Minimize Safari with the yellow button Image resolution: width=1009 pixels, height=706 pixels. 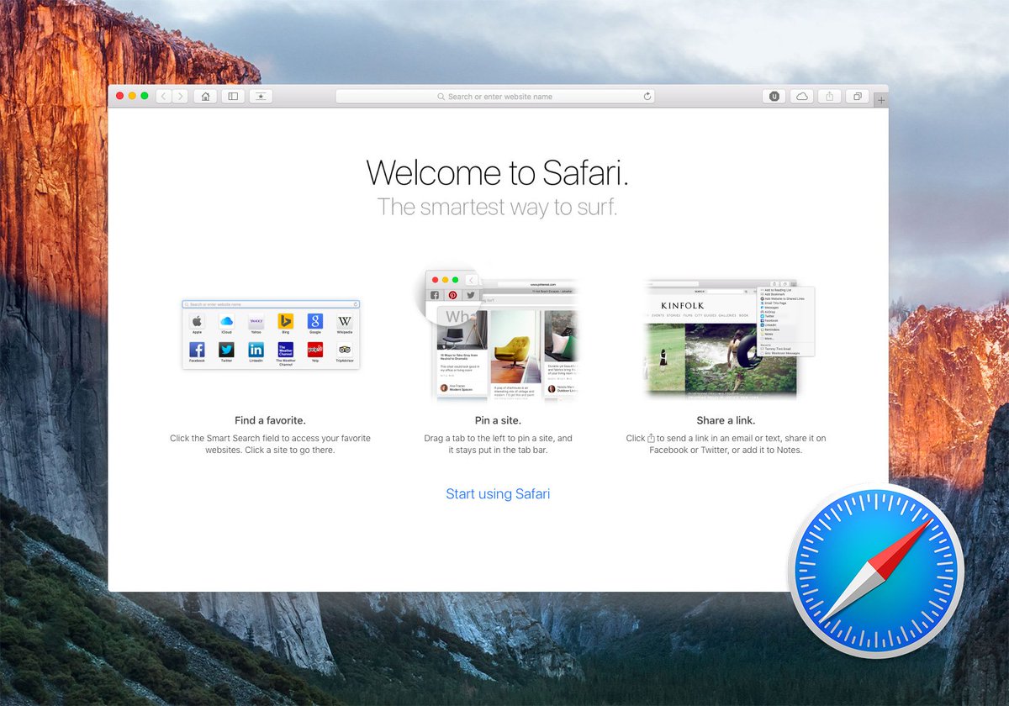coord(132,97)
